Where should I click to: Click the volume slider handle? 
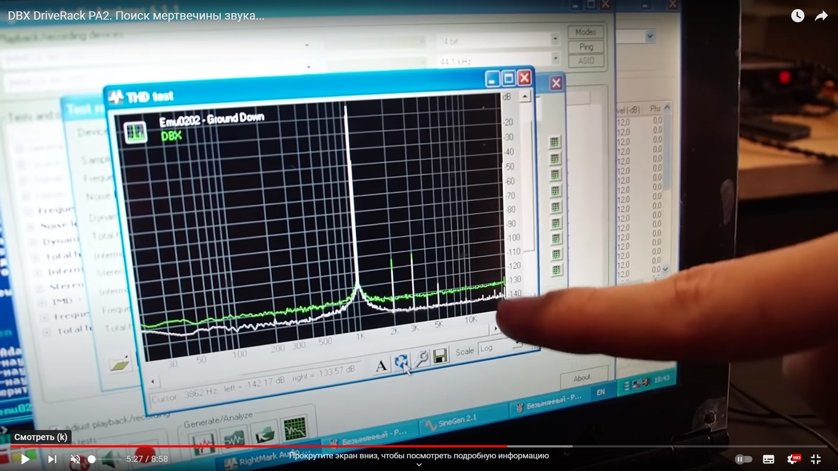92,459
